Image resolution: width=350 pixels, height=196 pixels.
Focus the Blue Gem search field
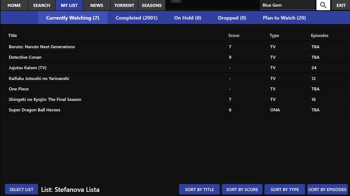pyautogui.click(x=287, y=5)
